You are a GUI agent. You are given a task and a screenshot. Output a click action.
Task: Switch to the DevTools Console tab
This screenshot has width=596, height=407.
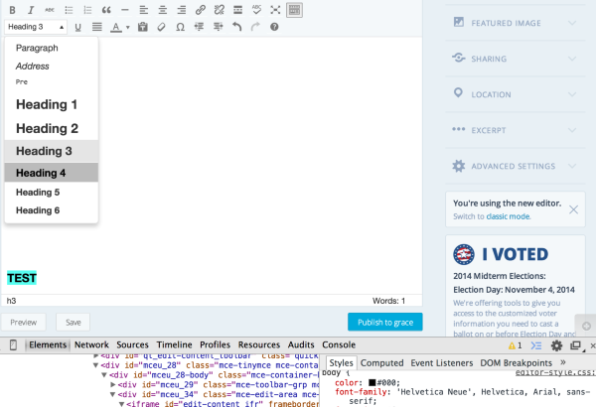pos(339,345)
